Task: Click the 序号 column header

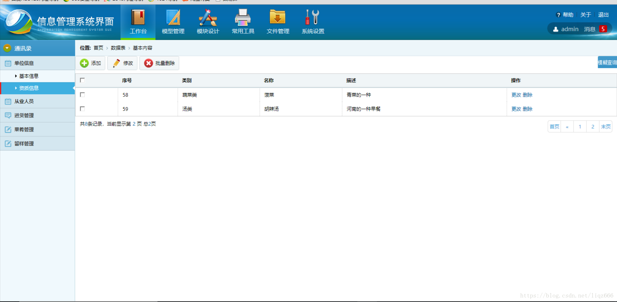Action: point(127,80)
